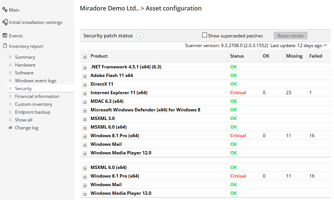Expand the Internet Explorer 11 (x64) row
The image size is (334, 200).
coord(85,93)
